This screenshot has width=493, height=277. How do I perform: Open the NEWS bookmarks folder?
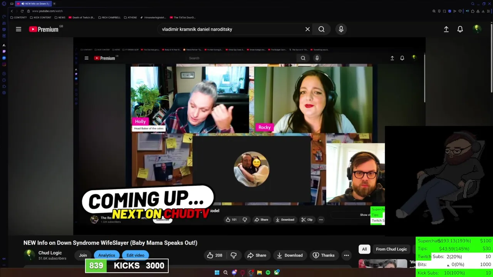(60, 17)
